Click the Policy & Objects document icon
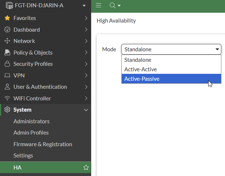The height and width of the screenshot is (176, 225). 7,52
